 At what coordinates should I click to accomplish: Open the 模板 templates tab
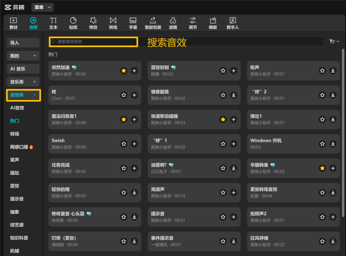point(213,23)
